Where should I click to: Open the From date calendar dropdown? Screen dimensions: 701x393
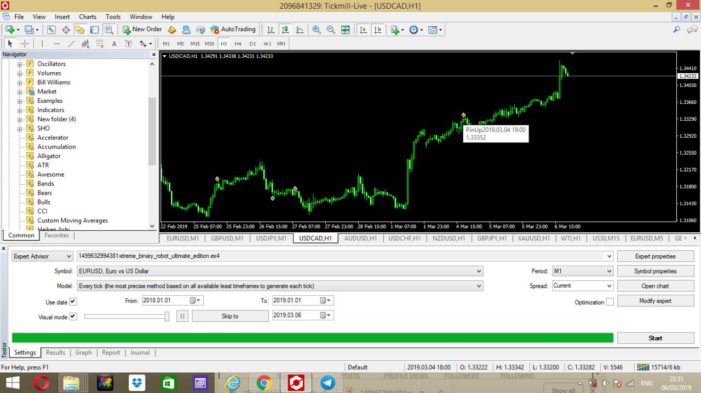point(196,300)
